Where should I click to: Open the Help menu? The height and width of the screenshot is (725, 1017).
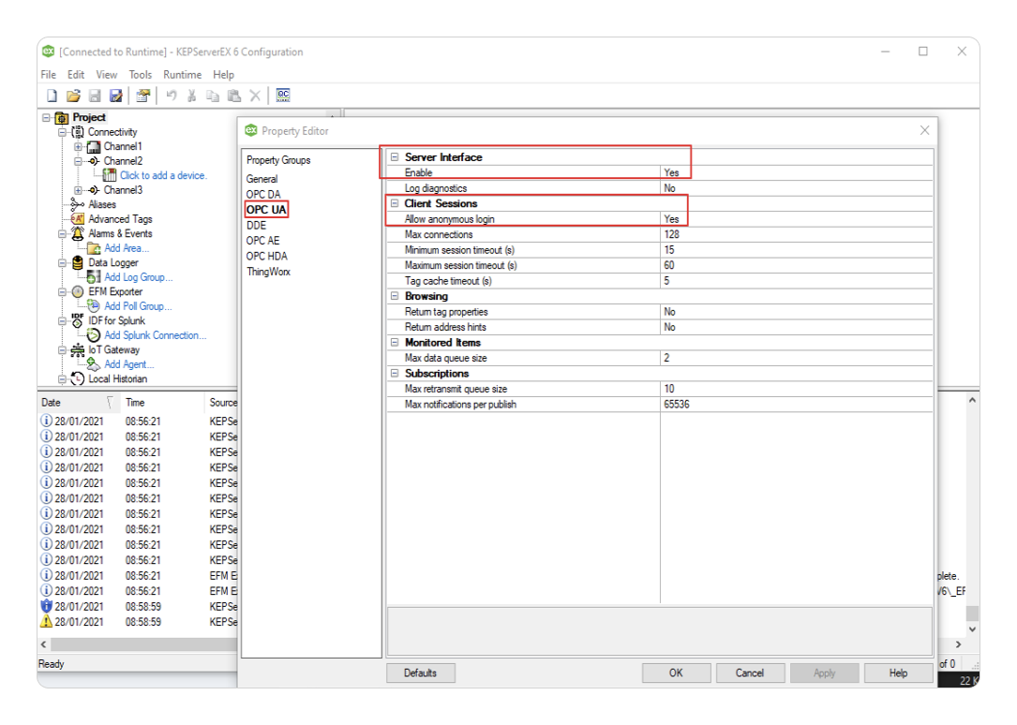tap(223, 75)
